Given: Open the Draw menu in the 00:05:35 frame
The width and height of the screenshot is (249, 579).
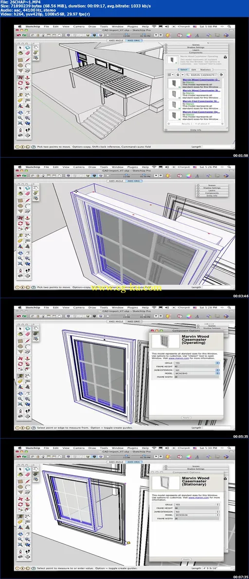Looking at the screenshot, I should click(x=92, y=307).
